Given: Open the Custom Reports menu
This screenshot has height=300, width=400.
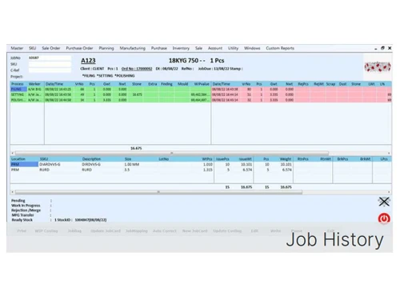Looking at the screenshot, I should pyautogui.click(x=280, y=48).
